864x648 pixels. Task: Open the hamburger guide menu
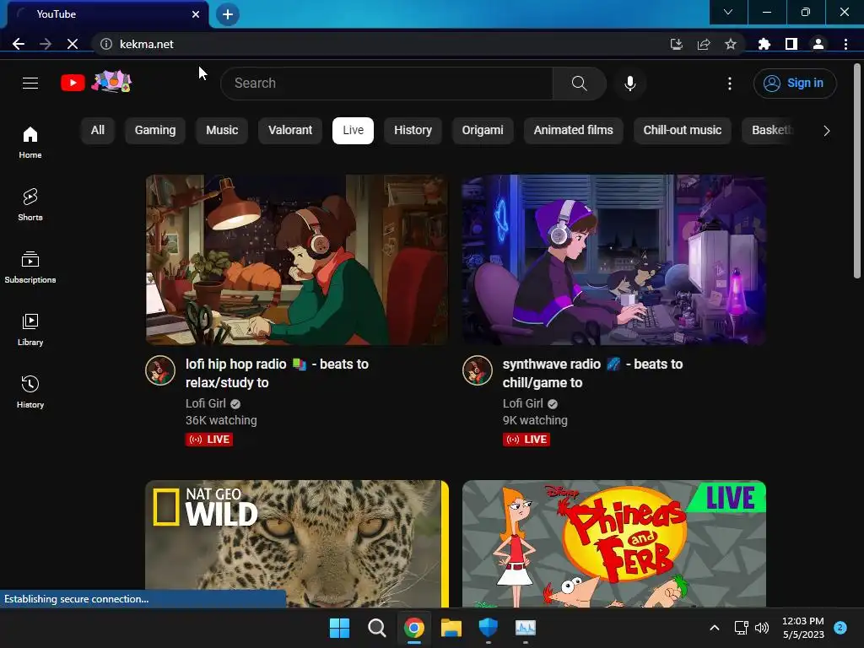pyautogui.click(x=30, y=84)
